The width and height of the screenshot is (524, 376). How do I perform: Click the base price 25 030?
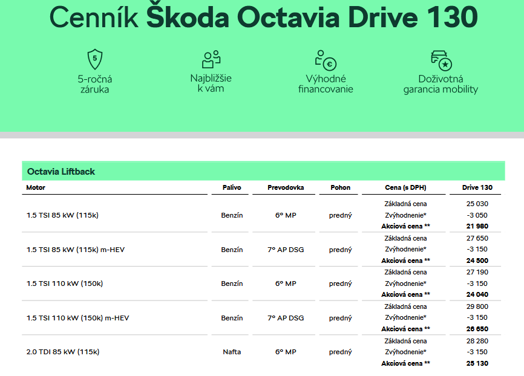tap(477, 204)
